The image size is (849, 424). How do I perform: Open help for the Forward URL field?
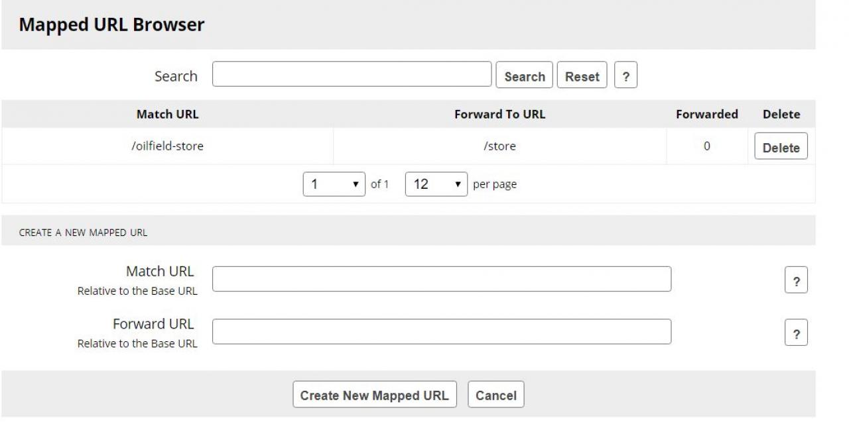click(796, 333)
